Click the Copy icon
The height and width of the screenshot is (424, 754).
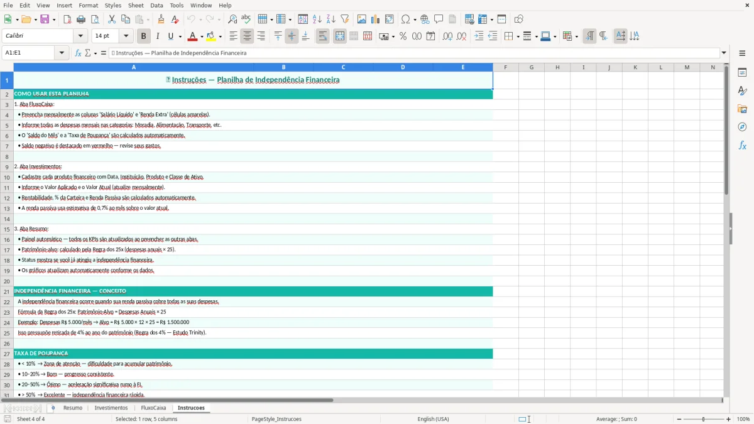tap(126, 19)
